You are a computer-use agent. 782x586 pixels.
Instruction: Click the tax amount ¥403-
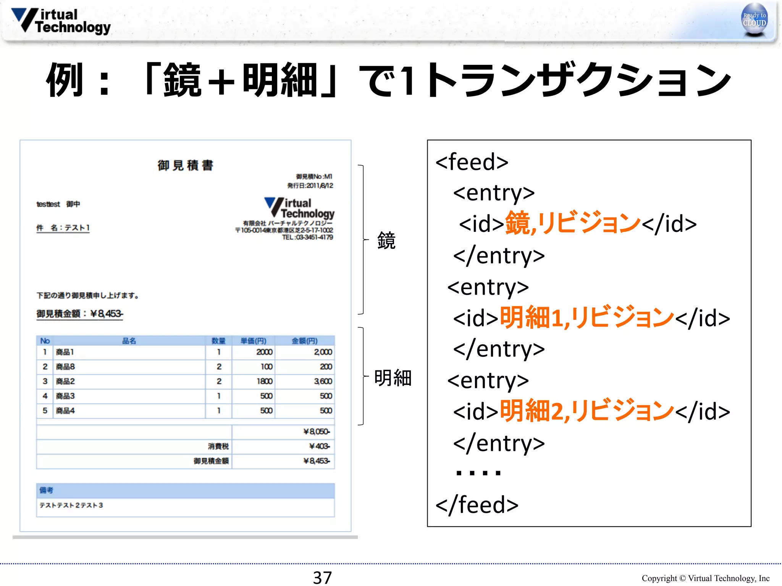[x=320, y=446]
